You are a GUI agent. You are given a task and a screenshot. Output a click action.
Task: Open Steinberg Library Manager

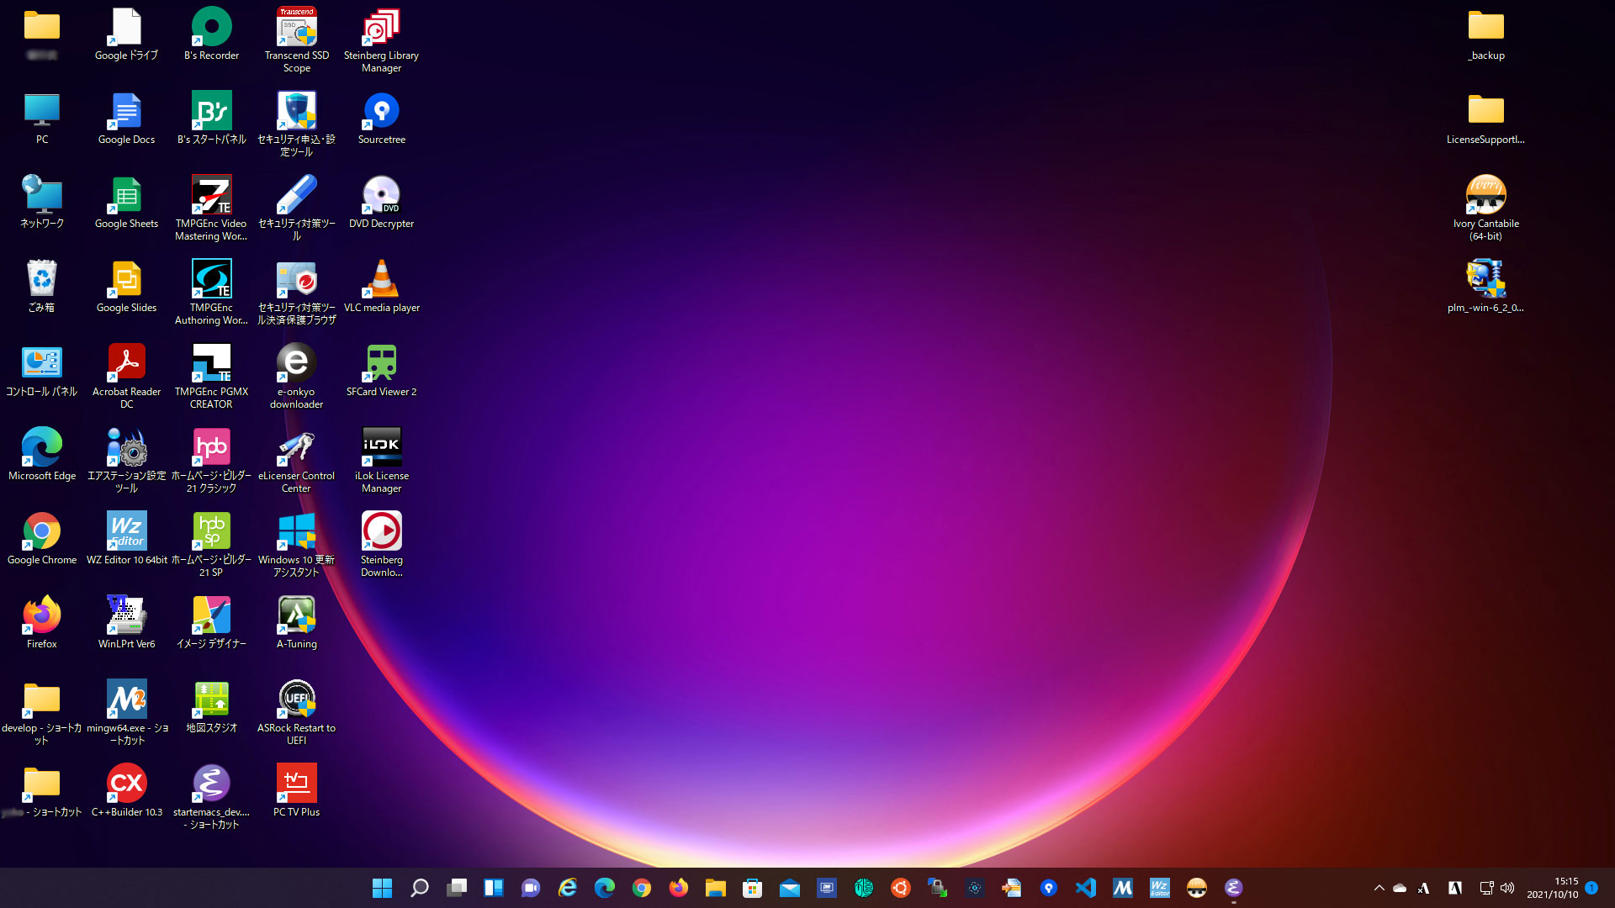click(x=381, y=40)
